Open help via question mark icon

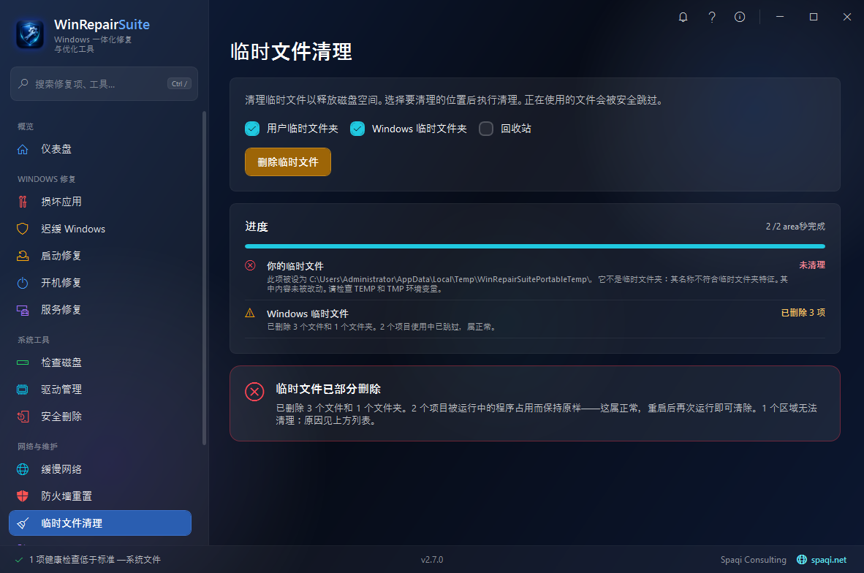pos(712,17)
